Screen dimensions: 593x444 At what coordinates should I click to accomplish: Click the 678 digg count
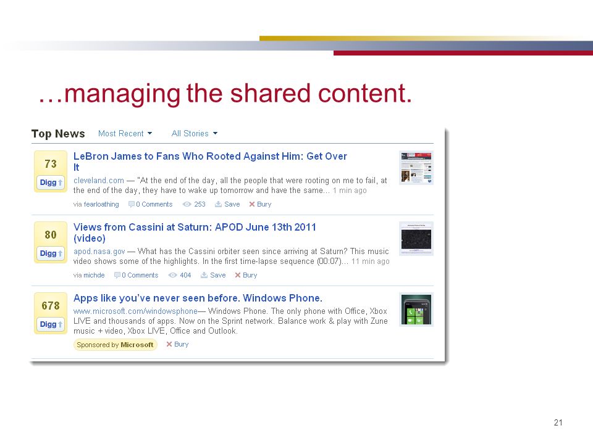pyautogui.click(x=51, y=306)
